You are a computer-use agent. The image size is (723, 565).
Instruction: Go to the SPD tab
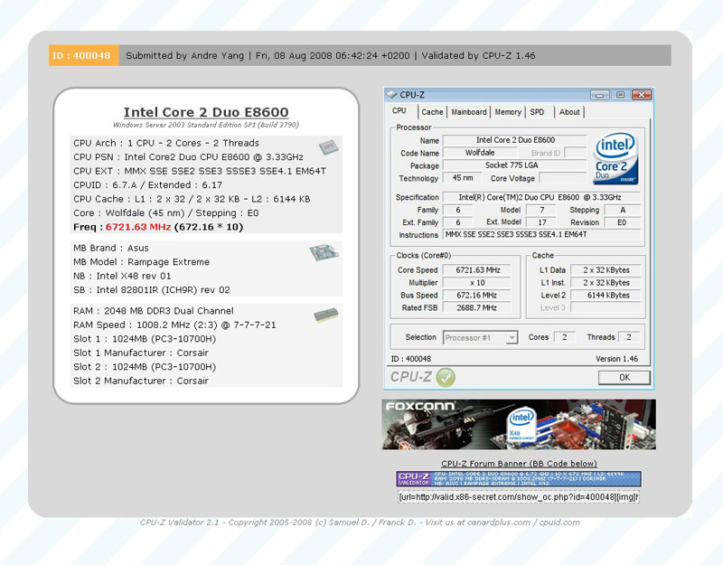coord(537,112)
